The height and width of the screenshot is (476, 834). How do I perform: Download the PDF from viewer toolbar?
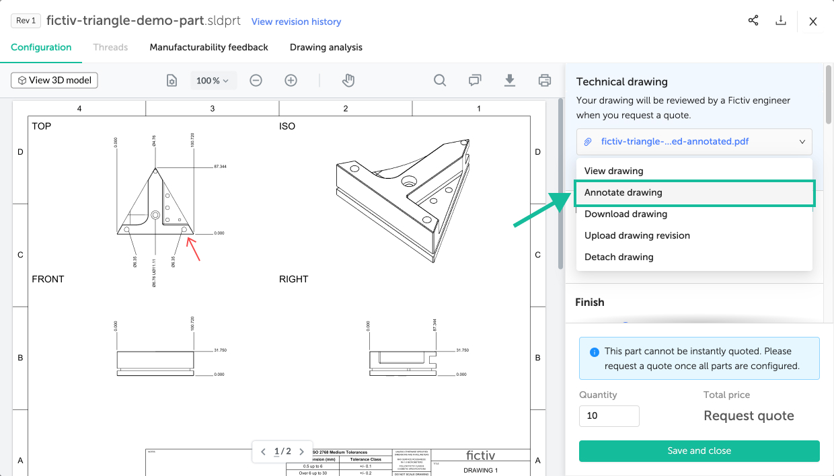click(510, 81)
